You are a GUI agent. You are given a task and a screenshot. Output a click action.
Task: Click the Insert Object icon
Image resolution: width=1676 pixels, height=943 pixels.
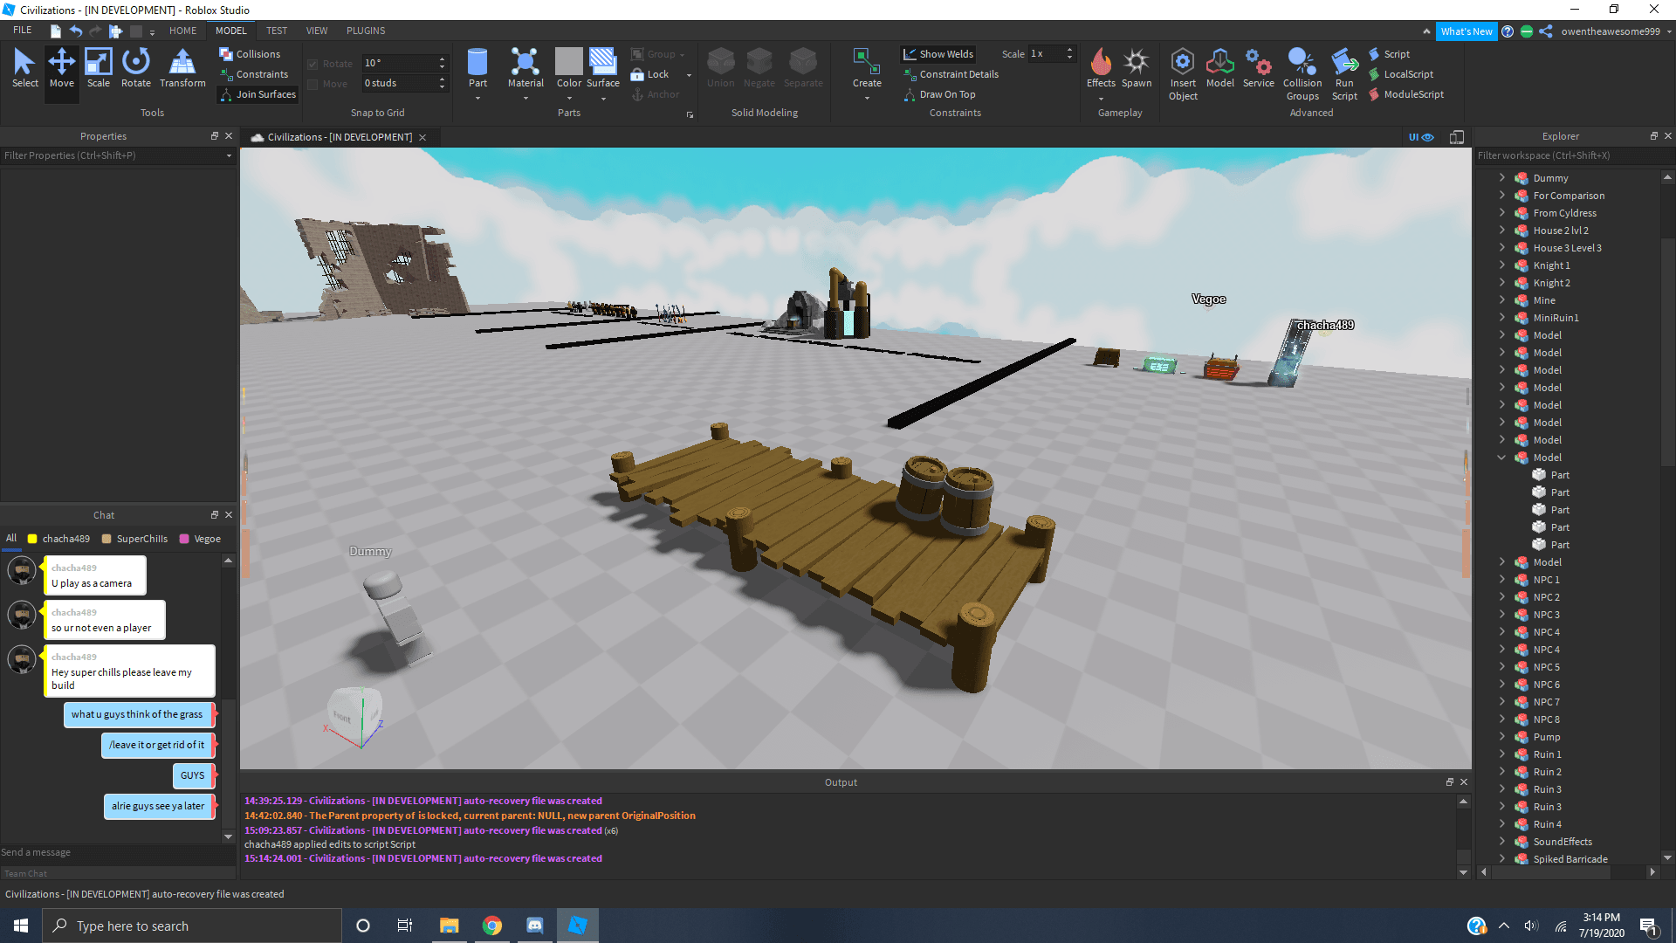coord(1183,72)
